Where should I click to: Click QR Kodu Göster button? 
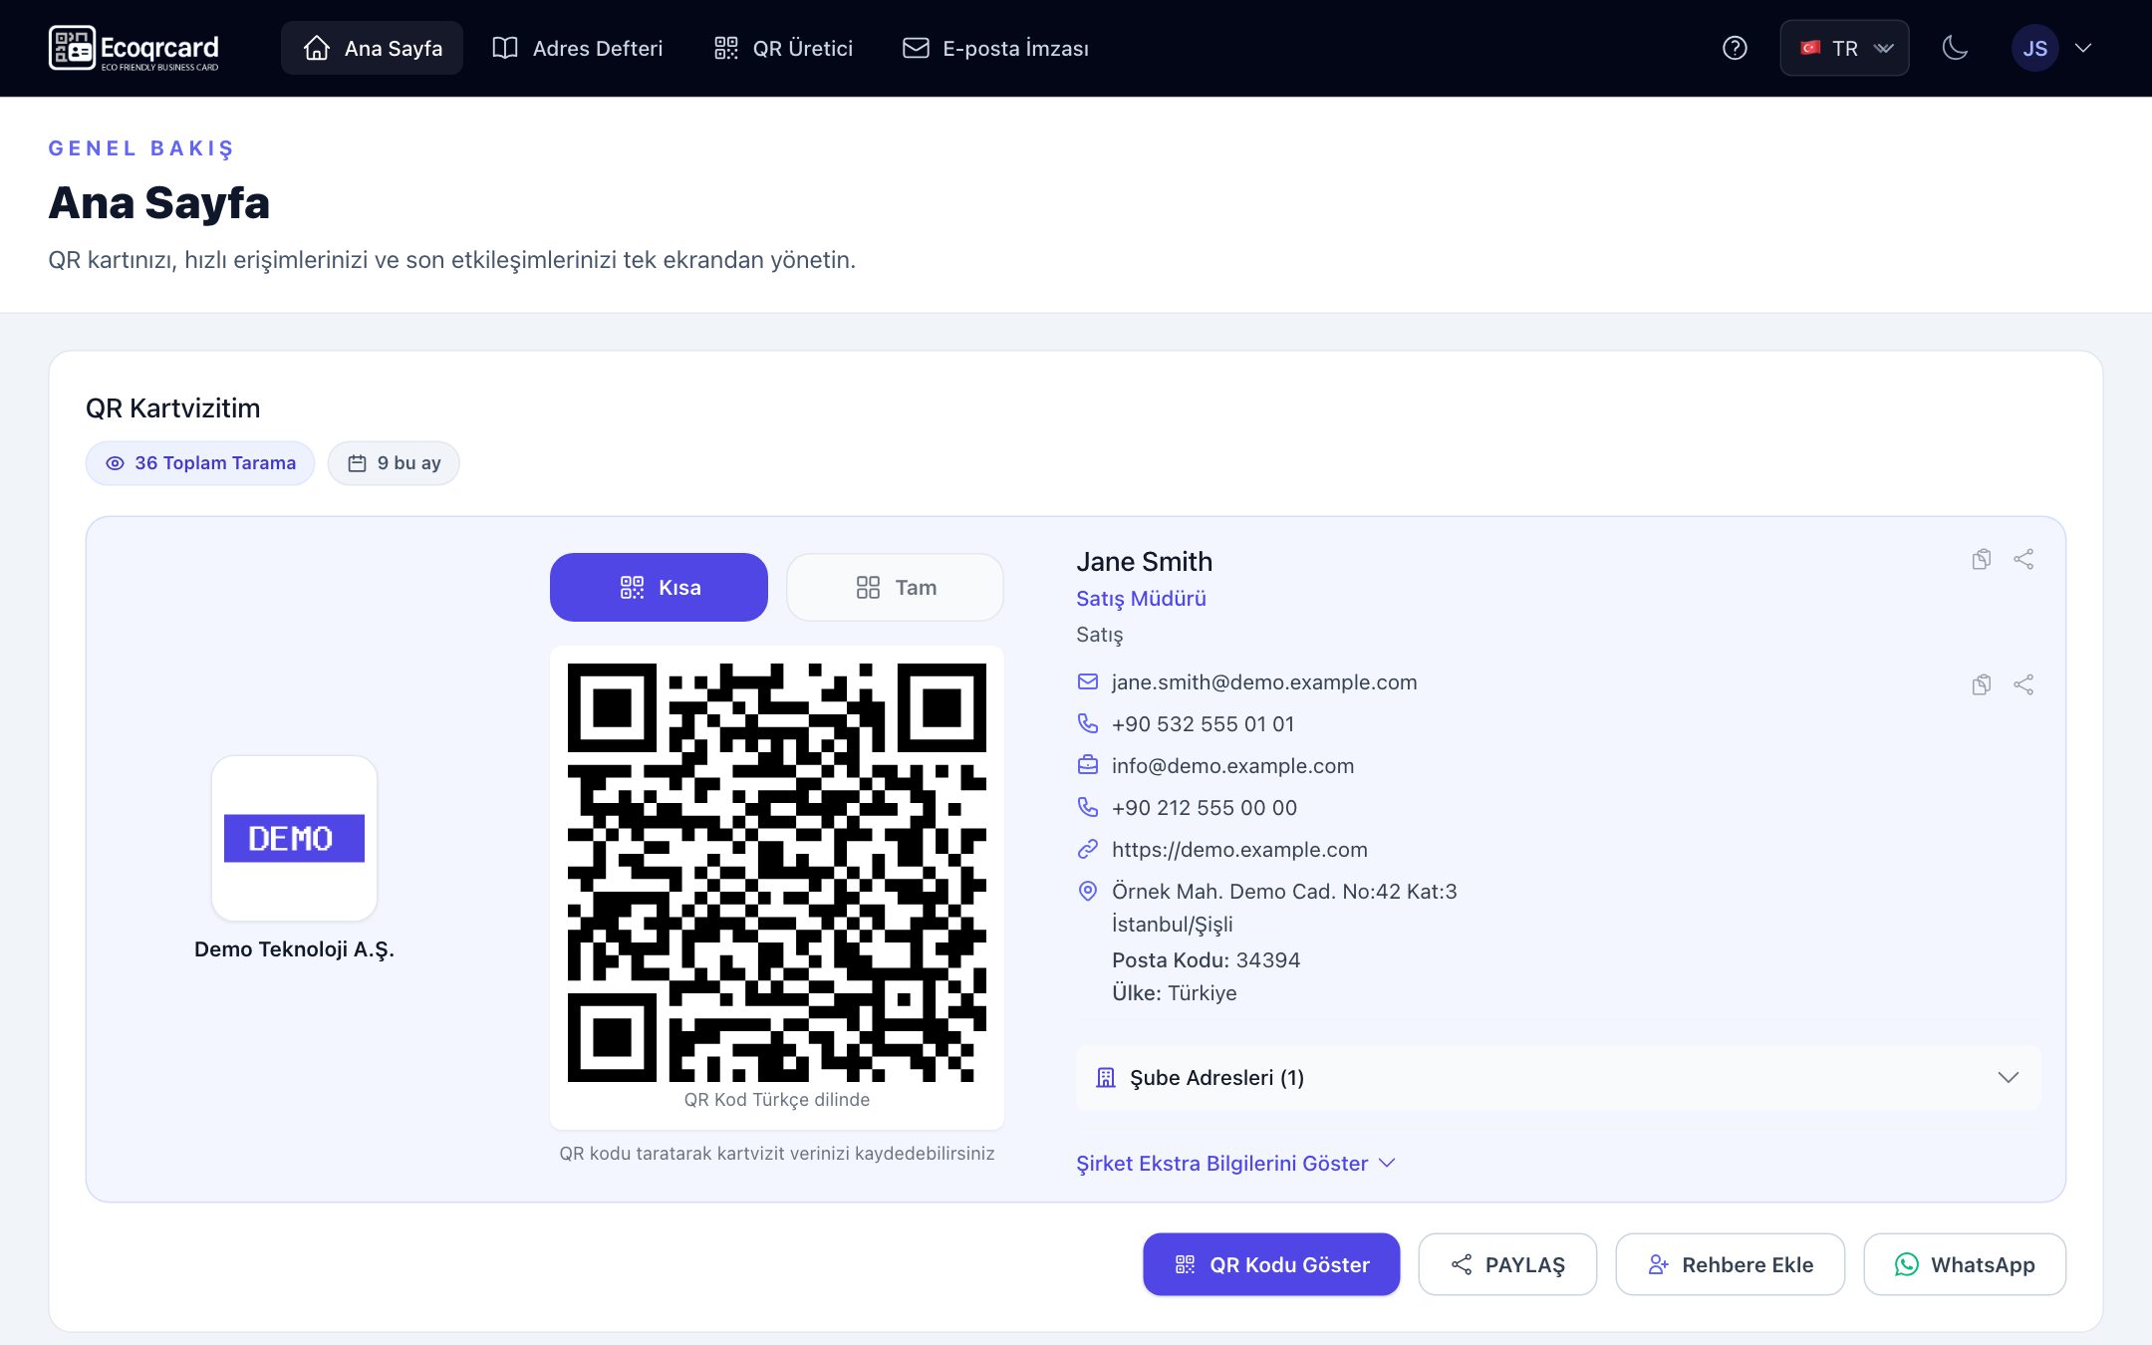point(1271,1264)
